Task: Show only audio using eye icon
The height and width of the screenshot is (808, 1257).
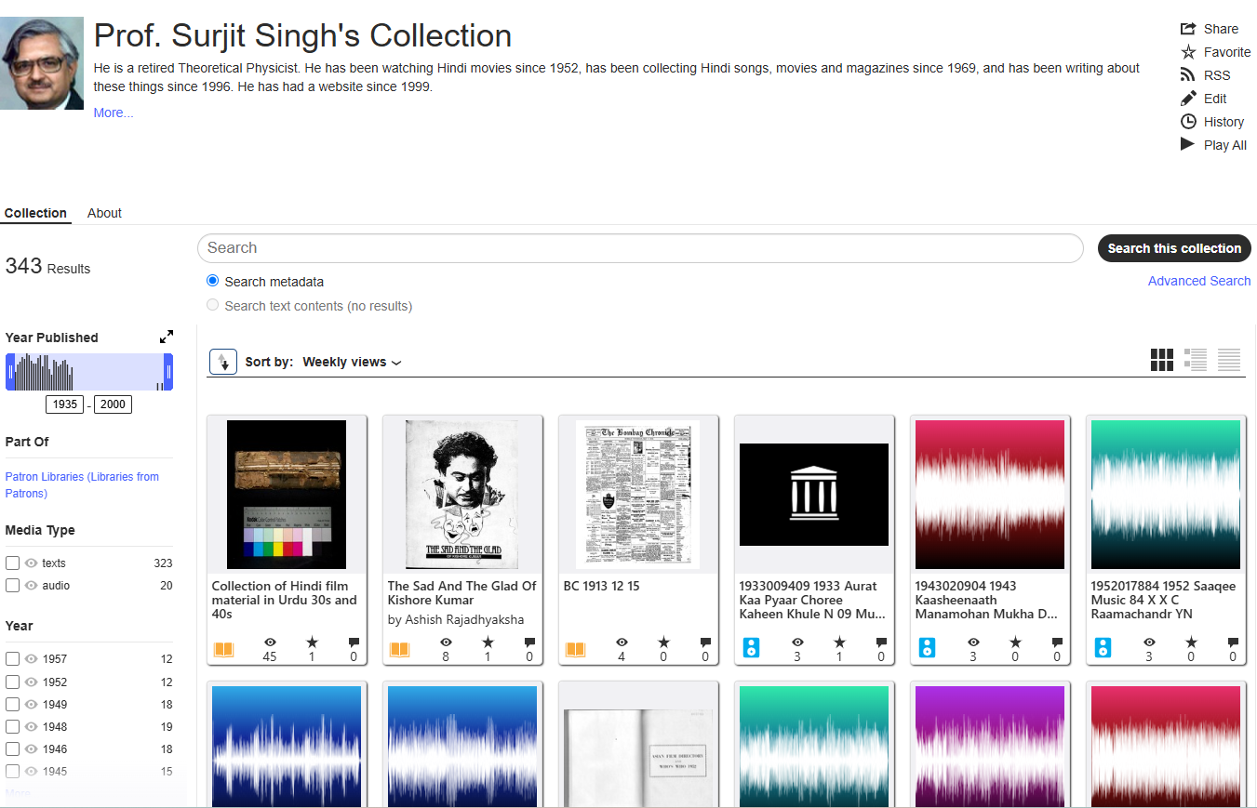Action: coord(31,586)
